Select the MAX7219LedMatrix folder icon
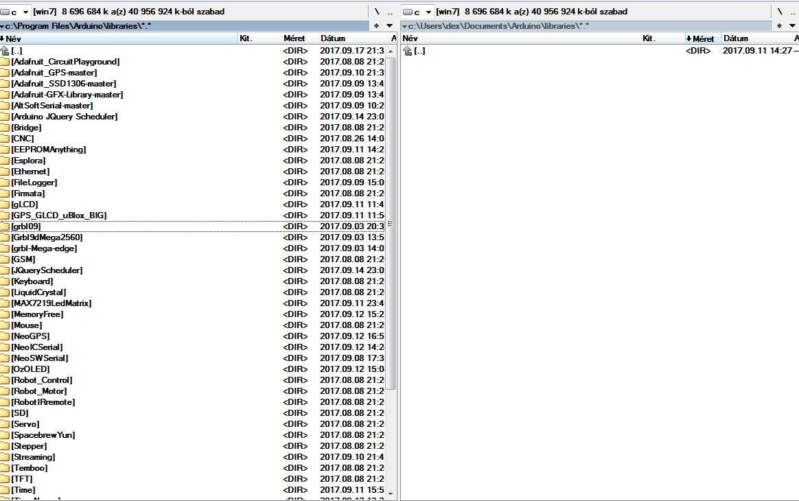 point(5,303)
